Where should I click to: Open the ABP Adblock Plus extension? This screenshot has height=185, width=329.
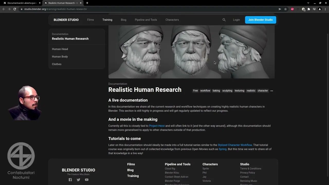pyautogui.click(x=292, y=9)
